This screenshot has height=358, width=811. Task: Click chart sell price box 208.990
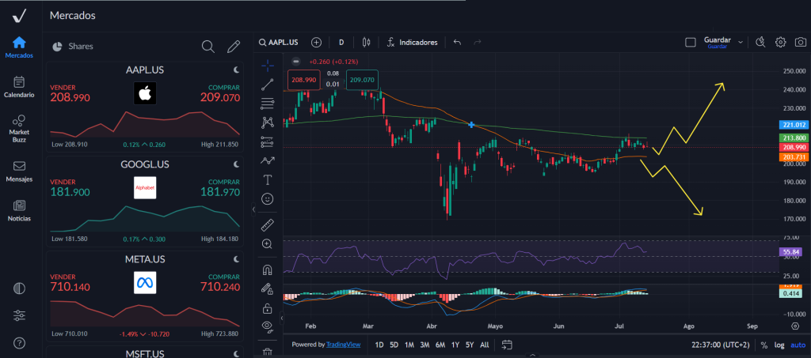[304, 80]
